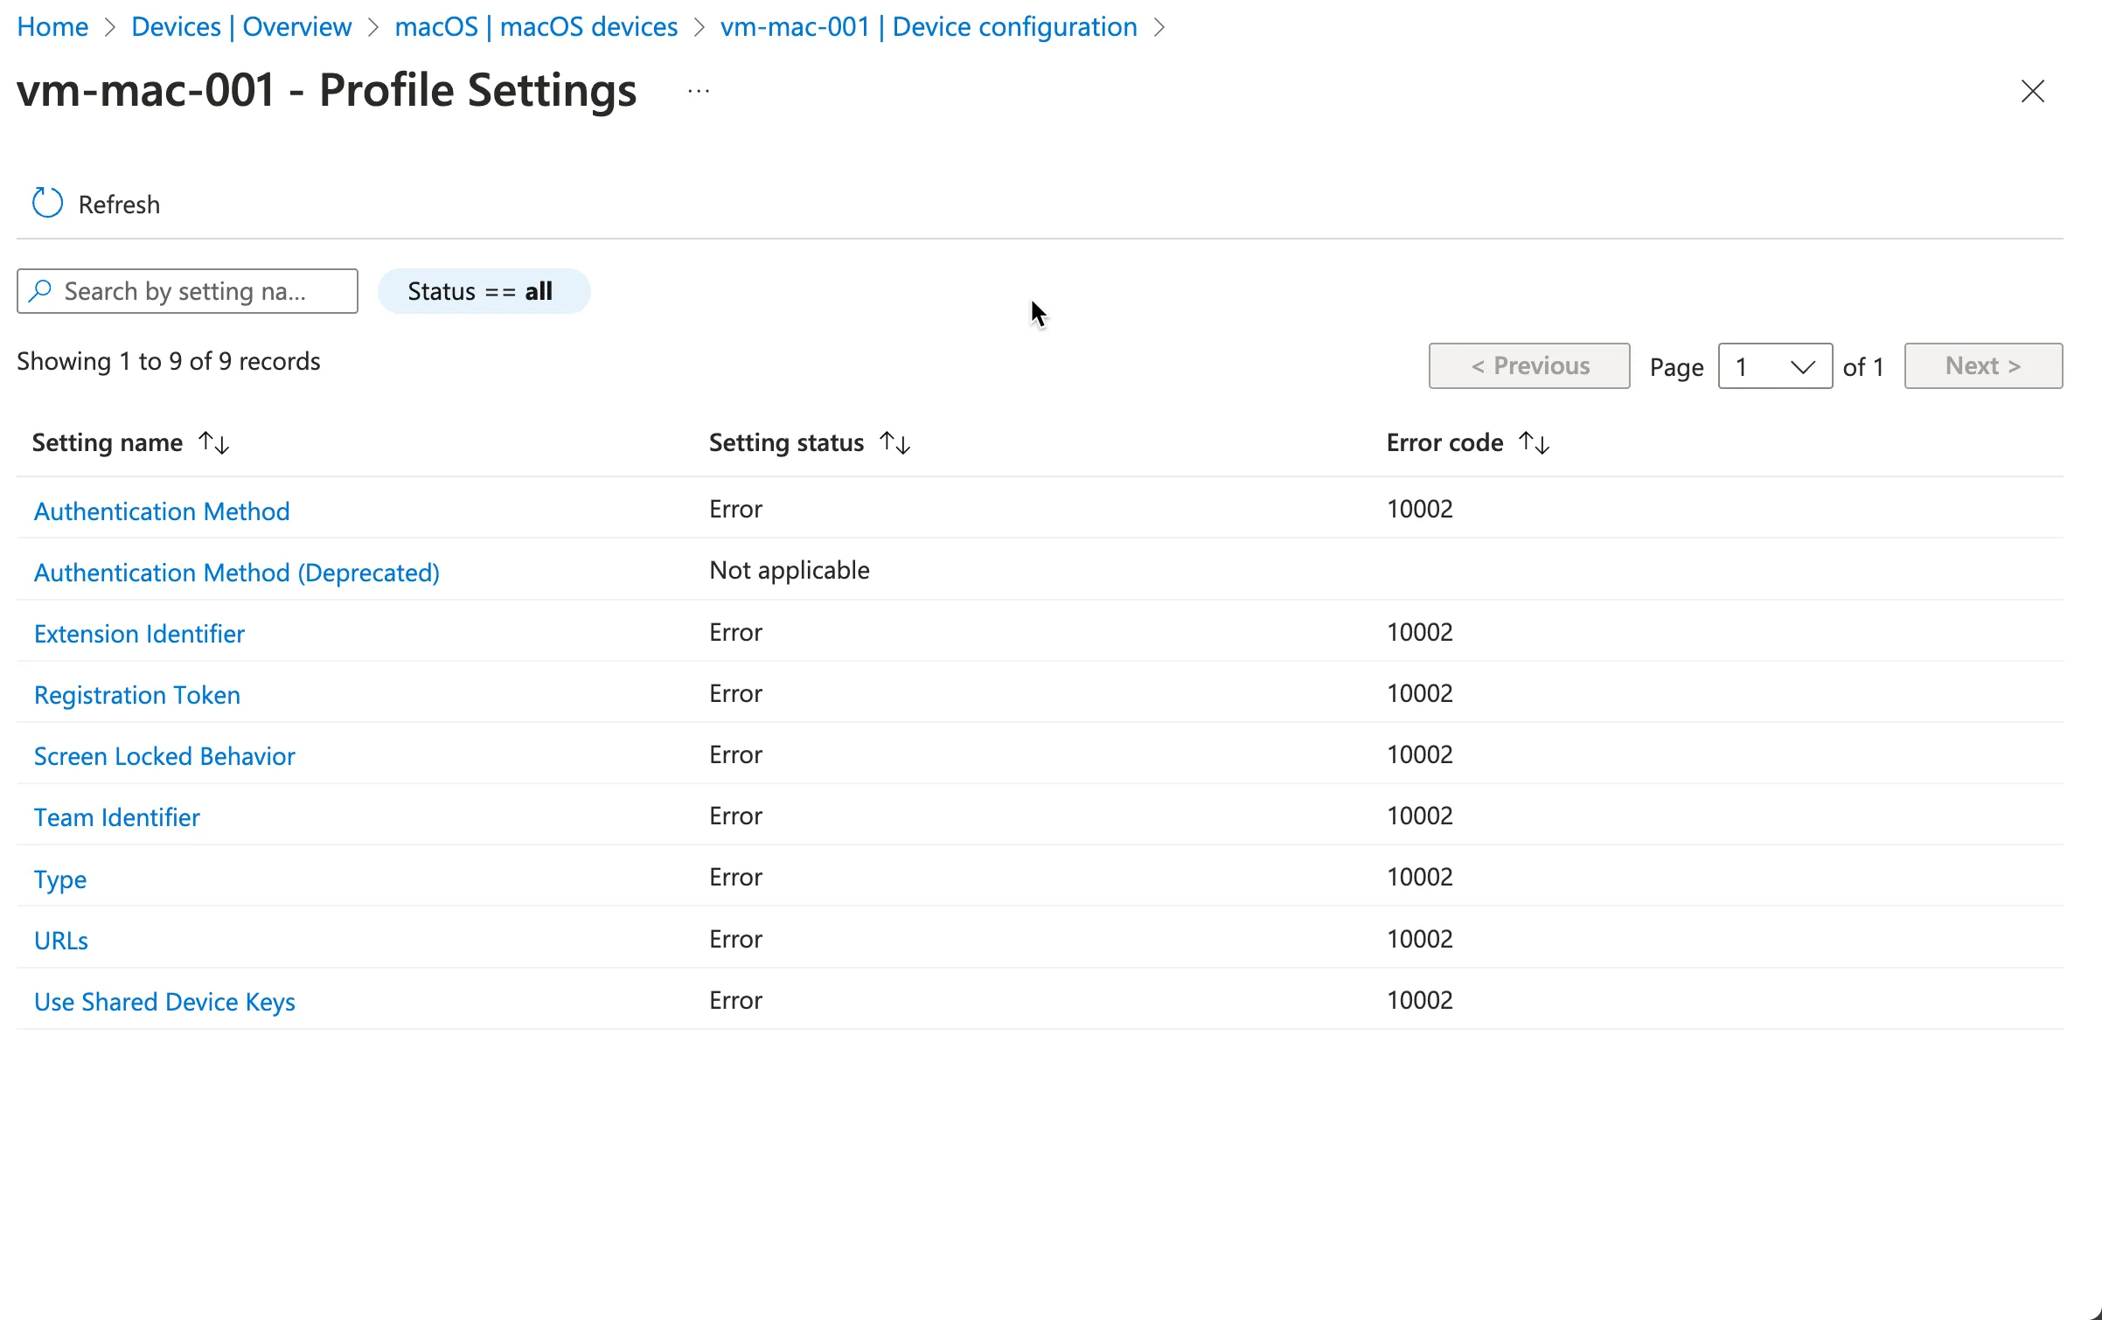Open the Use Shared Device Keys setting
The image size is (2102, 1320).
click(164, 1001)
